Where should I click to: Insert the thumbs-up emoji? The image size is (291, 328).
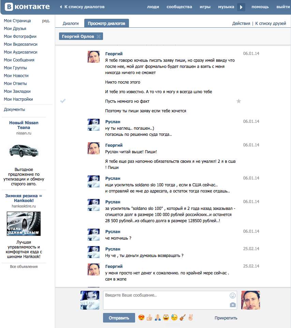(x=149, y=317)
